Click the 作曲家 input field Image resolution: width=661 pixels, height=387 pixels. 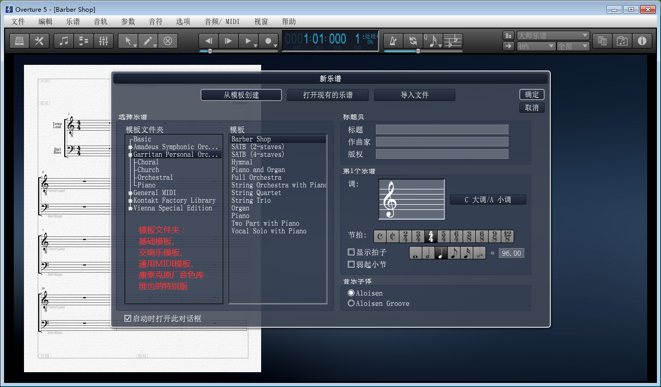[442, 142]
